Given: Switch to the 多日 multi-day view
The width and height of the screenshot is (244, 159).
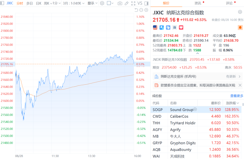Looking at the screenshot, I should pyautogui.click(x=29, y=3).
